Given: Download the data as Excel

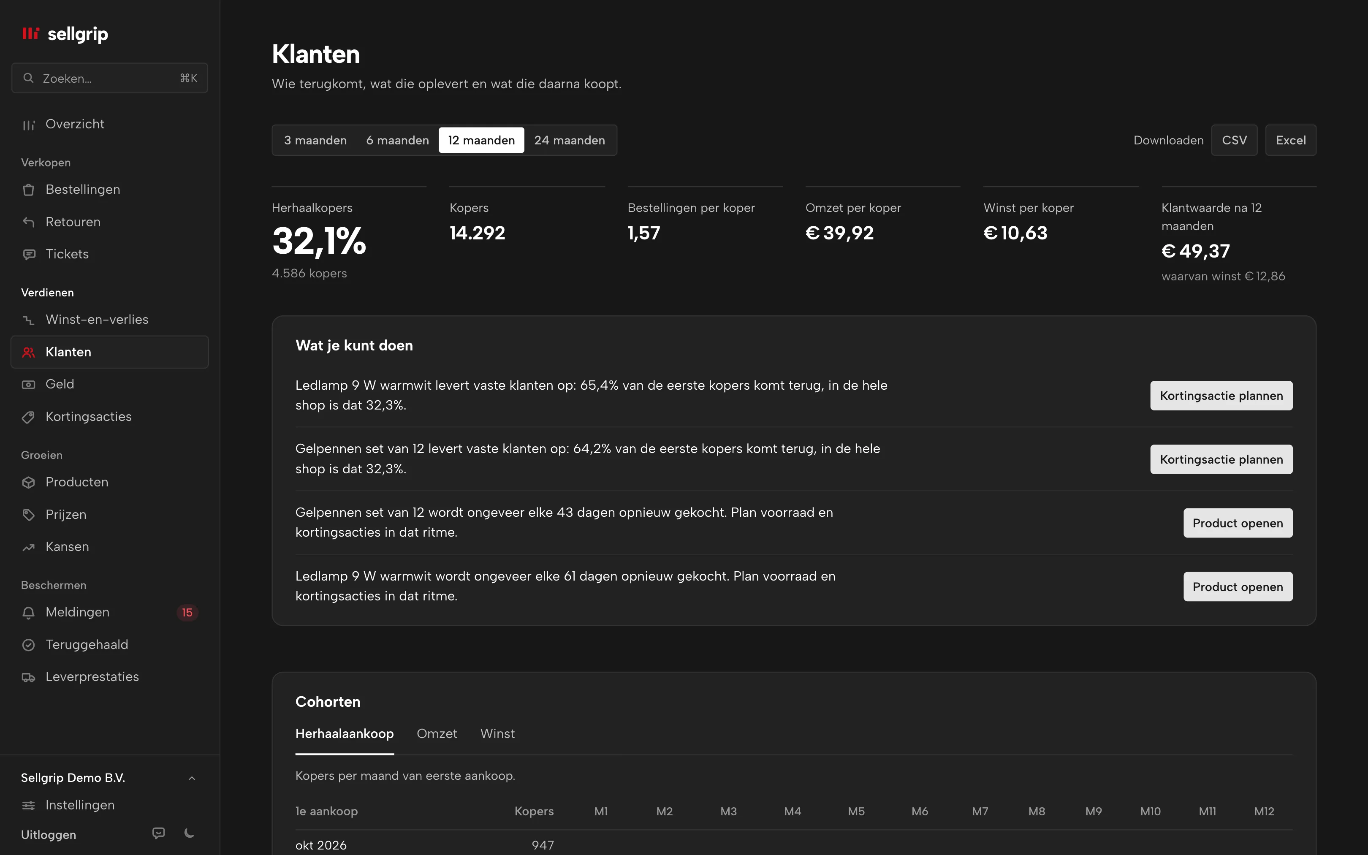Looking at the screenshot, I should (x=1291, y=140).
